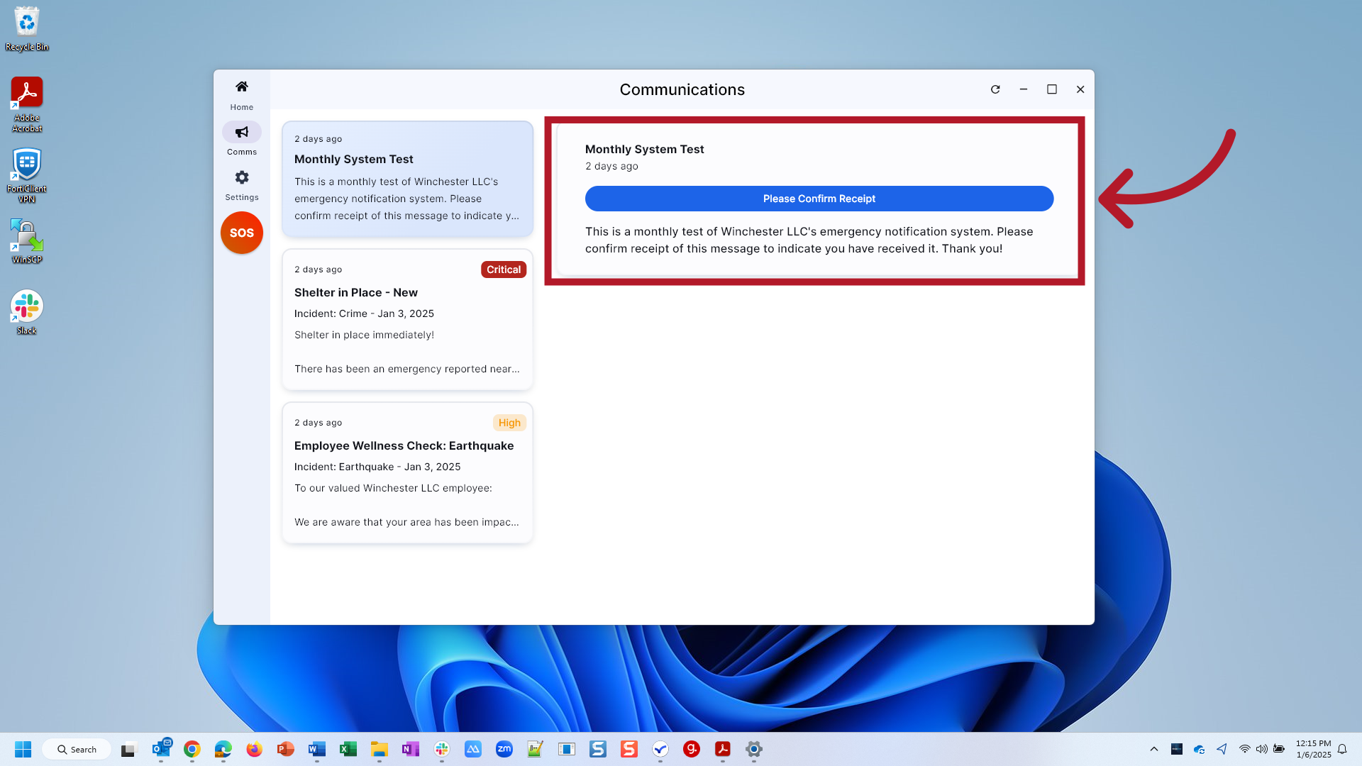Open Slack from the taskbar
The height and width of the screenshot is (766, 1362).
tap(442, 749)
